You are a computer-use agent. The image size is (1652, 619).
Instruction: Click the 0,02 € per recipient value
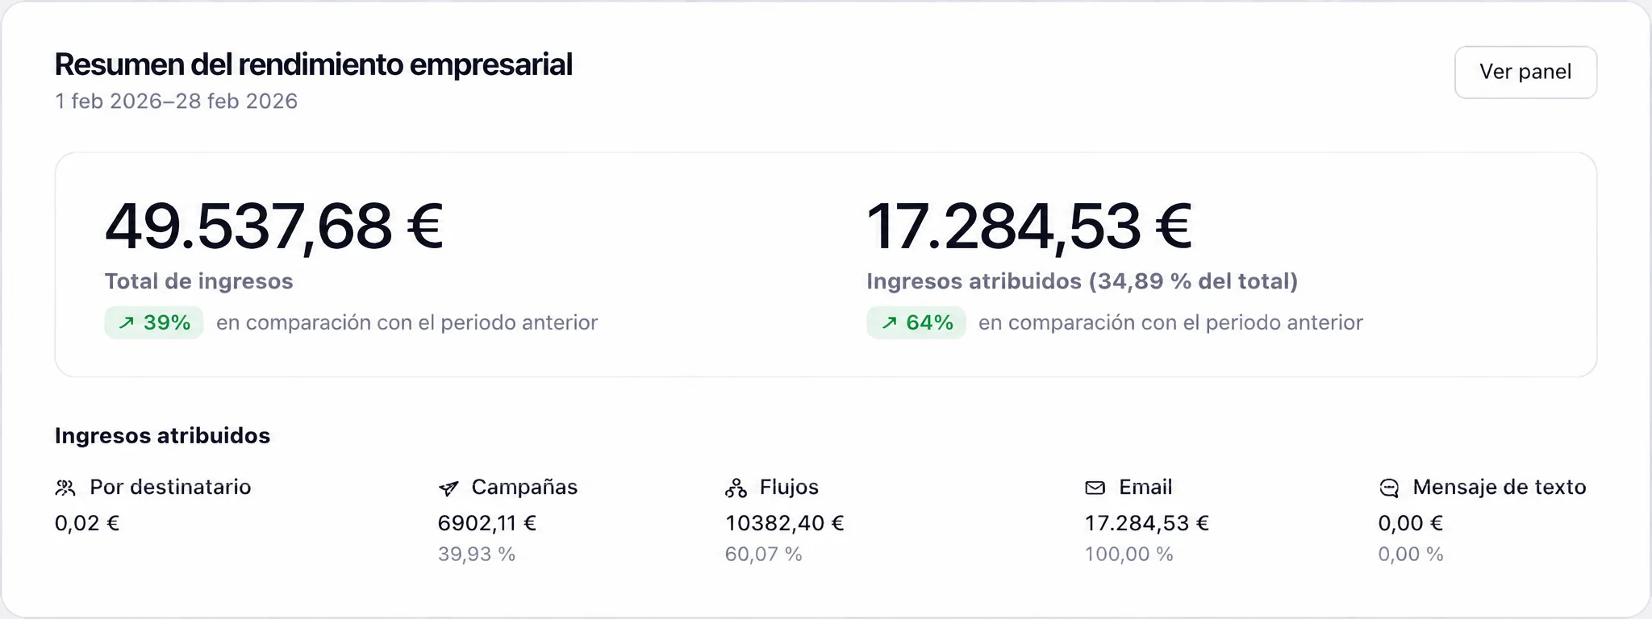pos(87,524)
